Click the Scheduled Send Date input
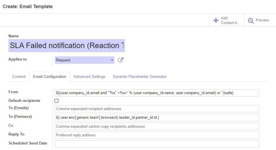The image size is (276, 150). (157, 144)
